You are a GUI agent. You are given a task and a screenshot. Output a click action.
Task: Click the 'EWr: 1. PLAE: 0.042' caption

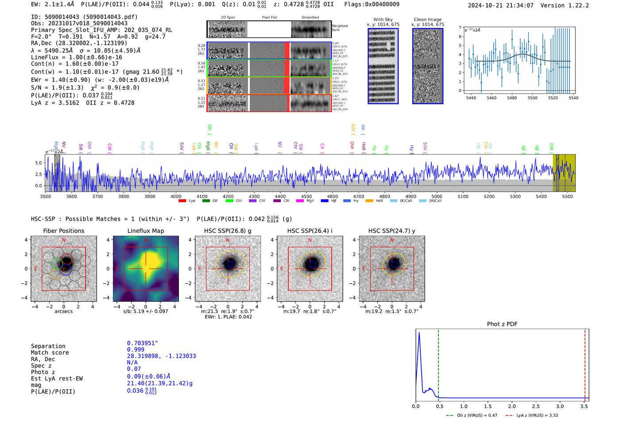point(228,317)
